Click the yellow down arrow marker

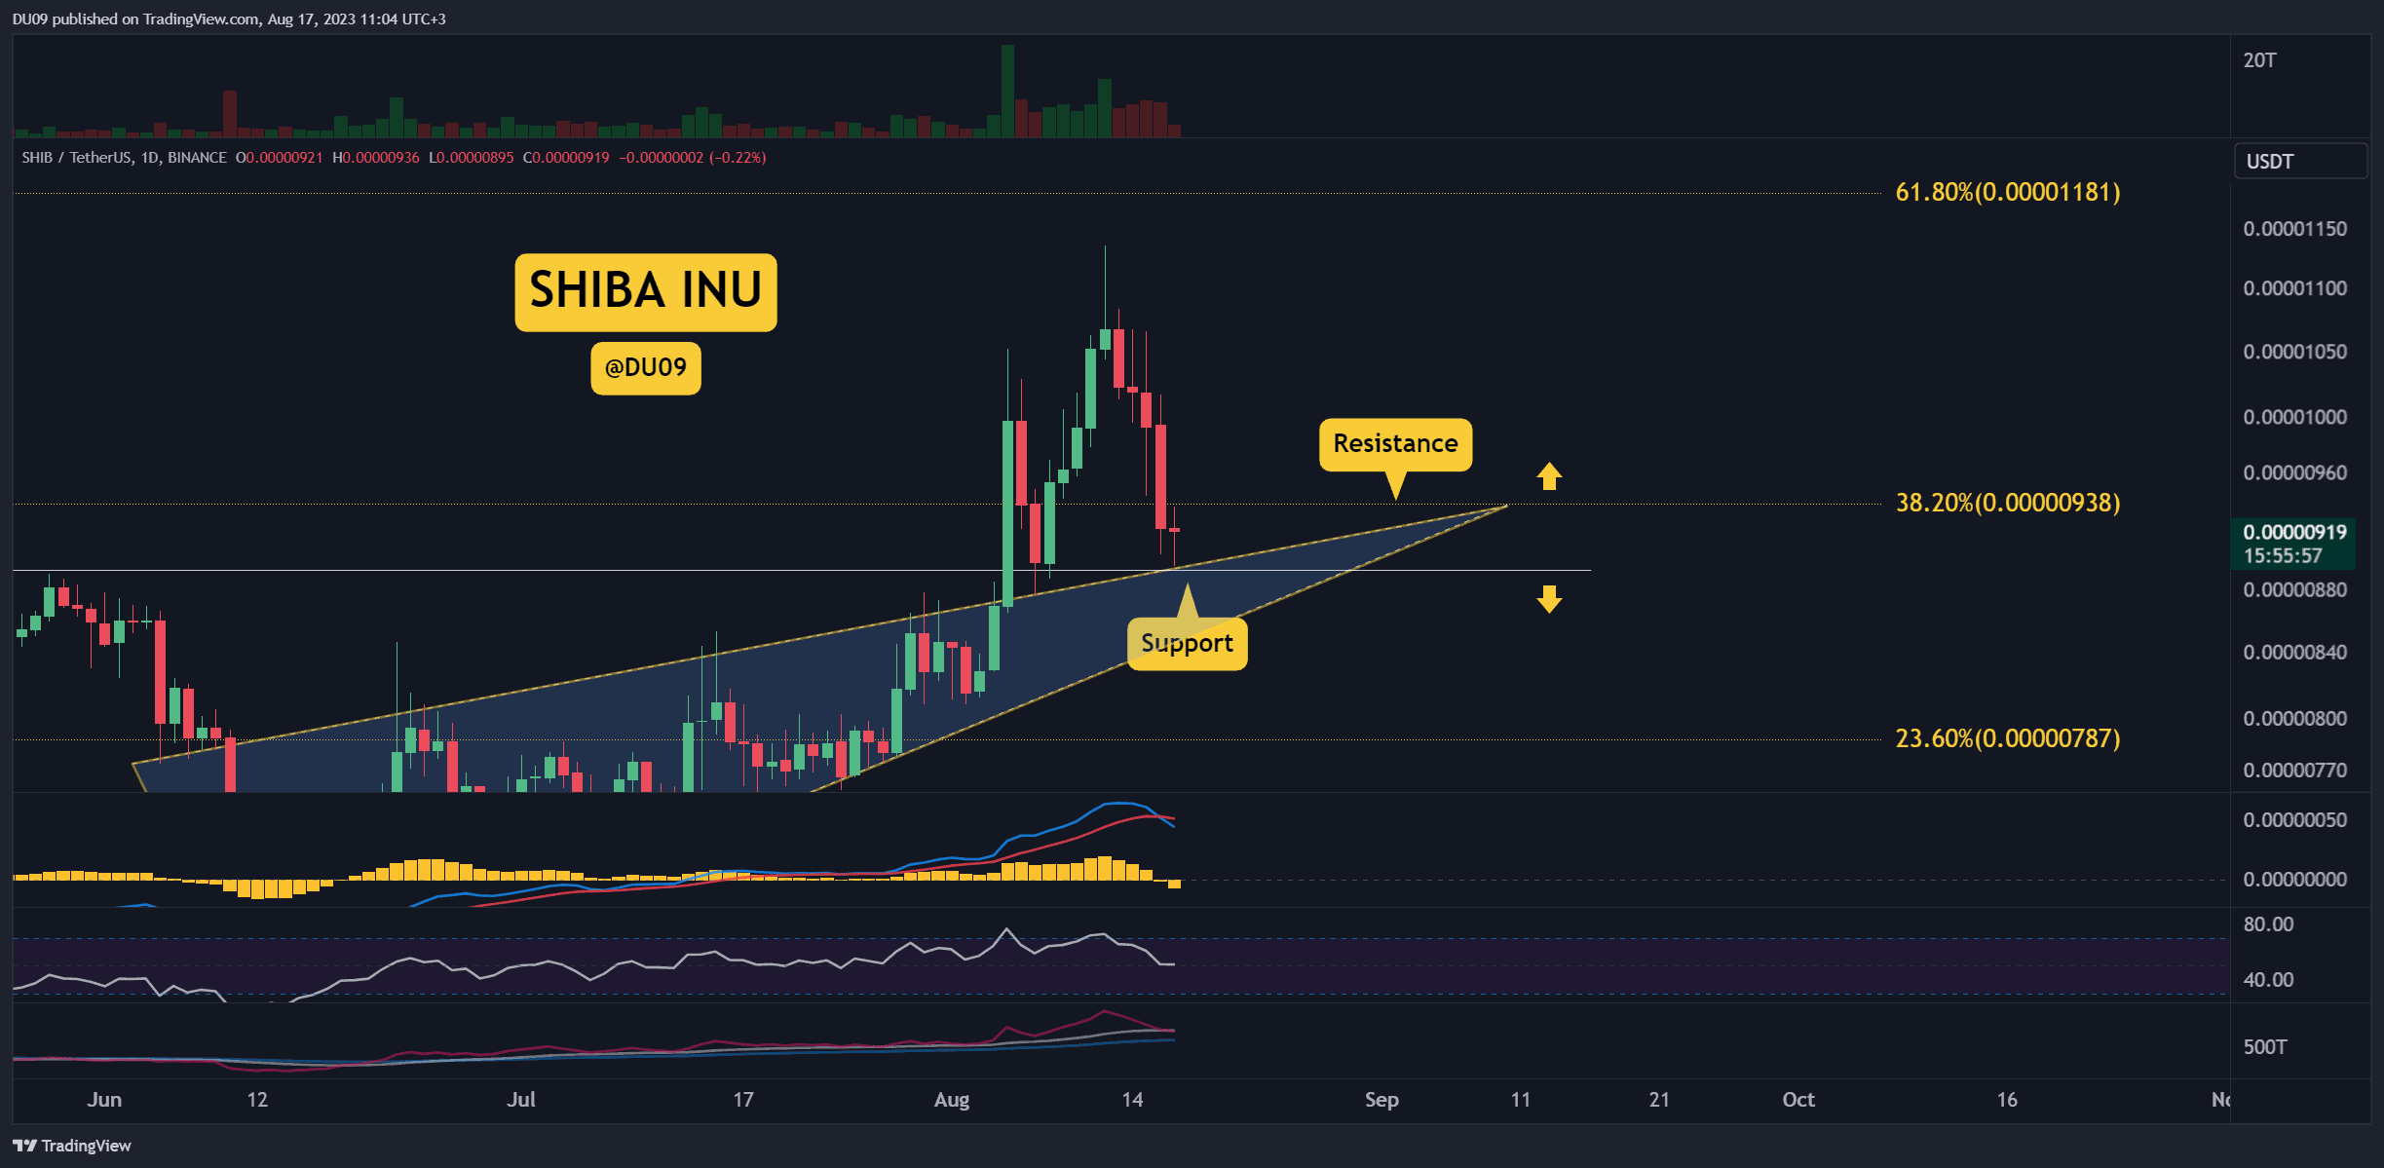pos(1549,598)
